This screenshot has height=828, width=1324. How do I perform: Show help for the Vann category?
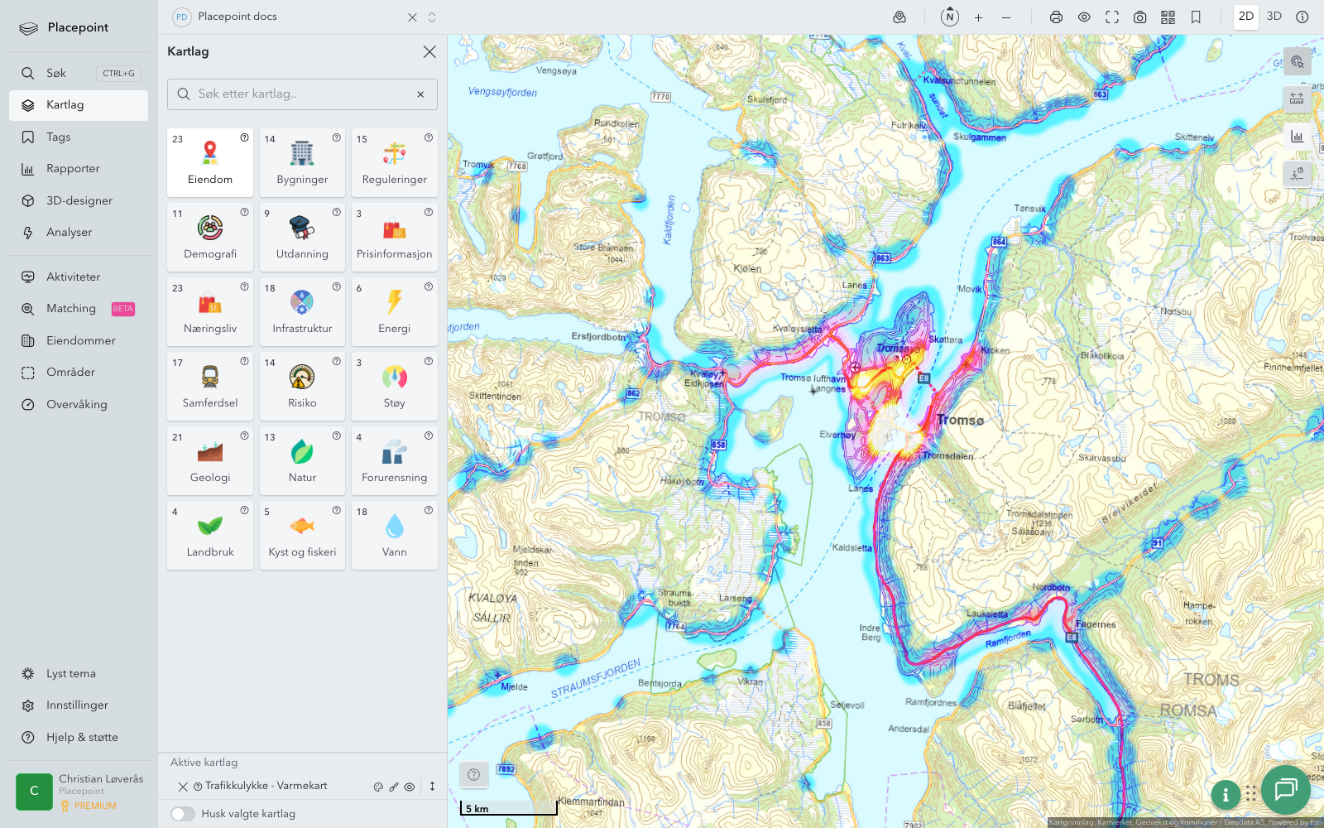tap(429, 511)
